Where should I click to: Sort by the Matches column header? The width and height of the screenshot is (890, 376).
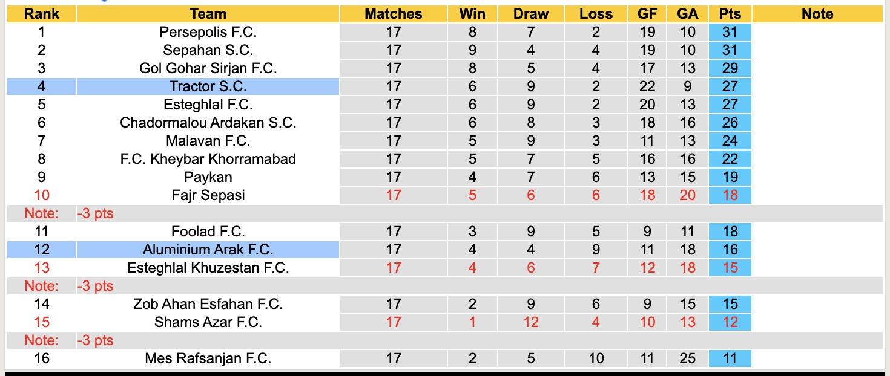(x=393, y=14)
